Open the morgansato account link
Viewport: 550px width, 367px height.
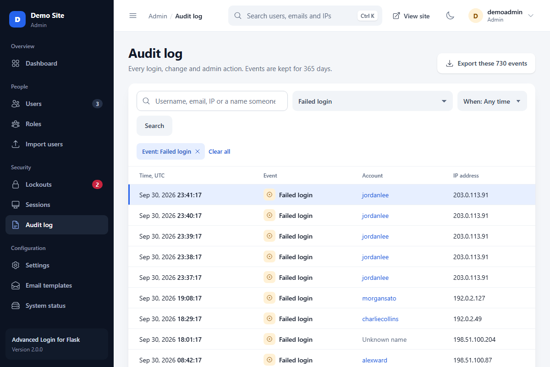tap(379, 298)
